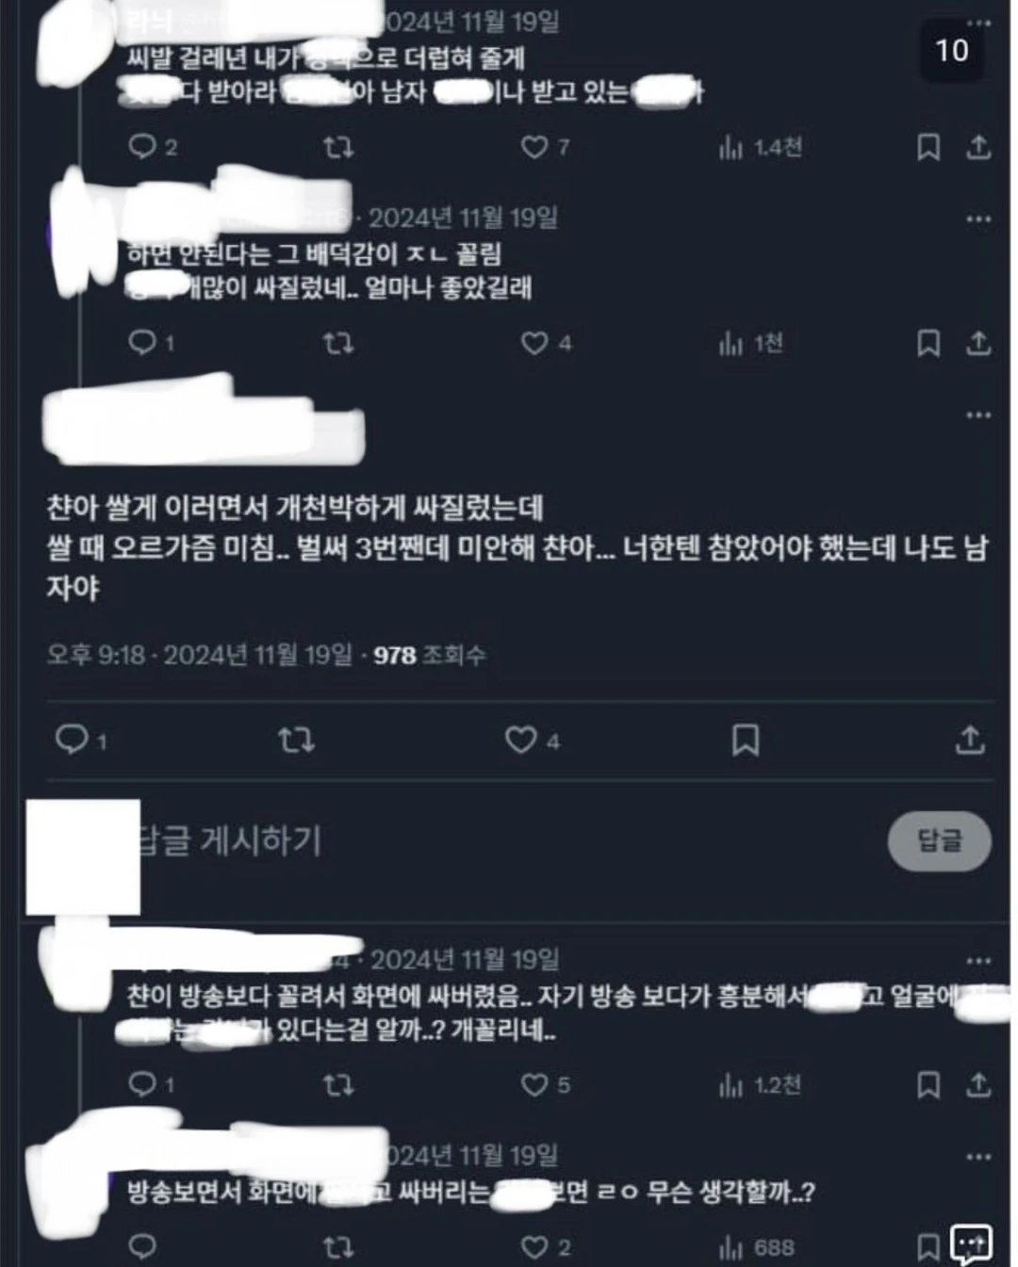The height and width of the screenshot is (1267, 1018).
Task: Open replies on tweet with 2 comments
Action: click(x=153, y=147)
